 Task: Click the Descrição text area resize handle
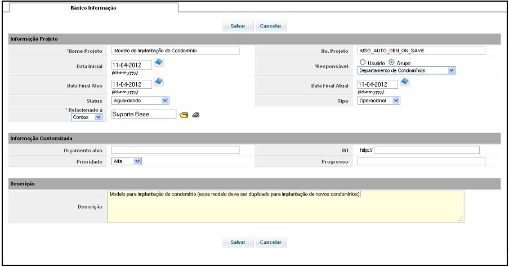[x=461, y=219]
